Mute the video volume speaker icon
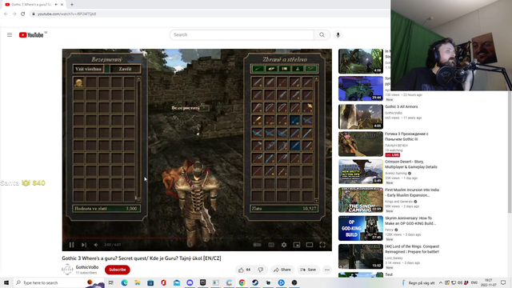 click(x=96, y=245)
